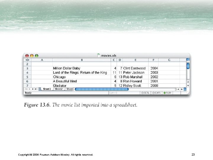Click the window resize grip corner

188,93
